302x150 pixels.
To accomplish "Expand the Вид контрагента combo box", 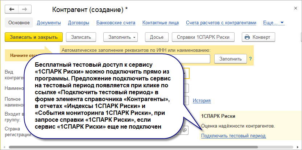I will click(x=185, y=74).
